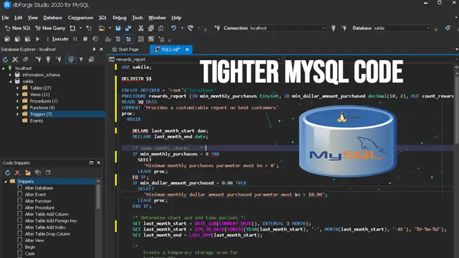Open the Comparison menu

(80, 18)
